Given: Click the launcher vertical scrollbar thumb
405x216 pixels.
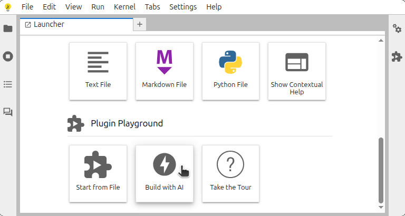Looking at the screenshot, I should point(381,171).
